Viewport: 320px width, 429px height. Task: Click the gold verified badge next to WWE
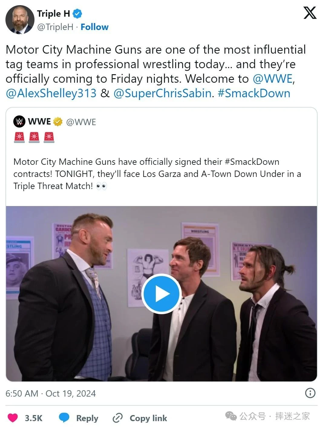coord(58,122)
